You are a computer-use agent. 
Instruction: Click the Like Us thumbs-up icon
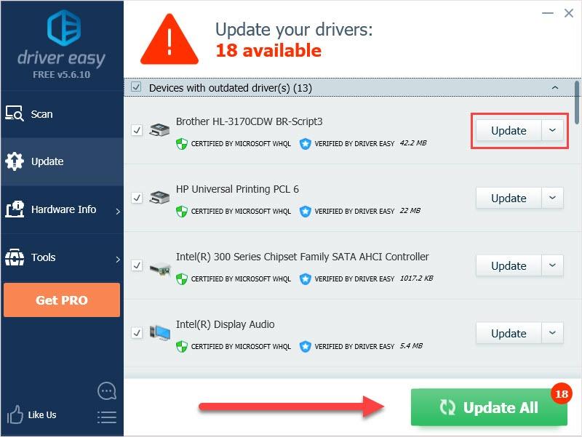point(15,414)
